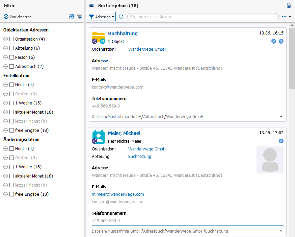295x237 pixels.
Task: Click the edit pencil icon for Buchhaltung
Action: tap(274, 41)
